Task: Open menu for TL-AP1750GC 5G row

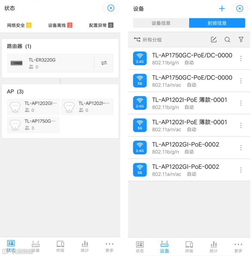Action: [x=241, y=81]
